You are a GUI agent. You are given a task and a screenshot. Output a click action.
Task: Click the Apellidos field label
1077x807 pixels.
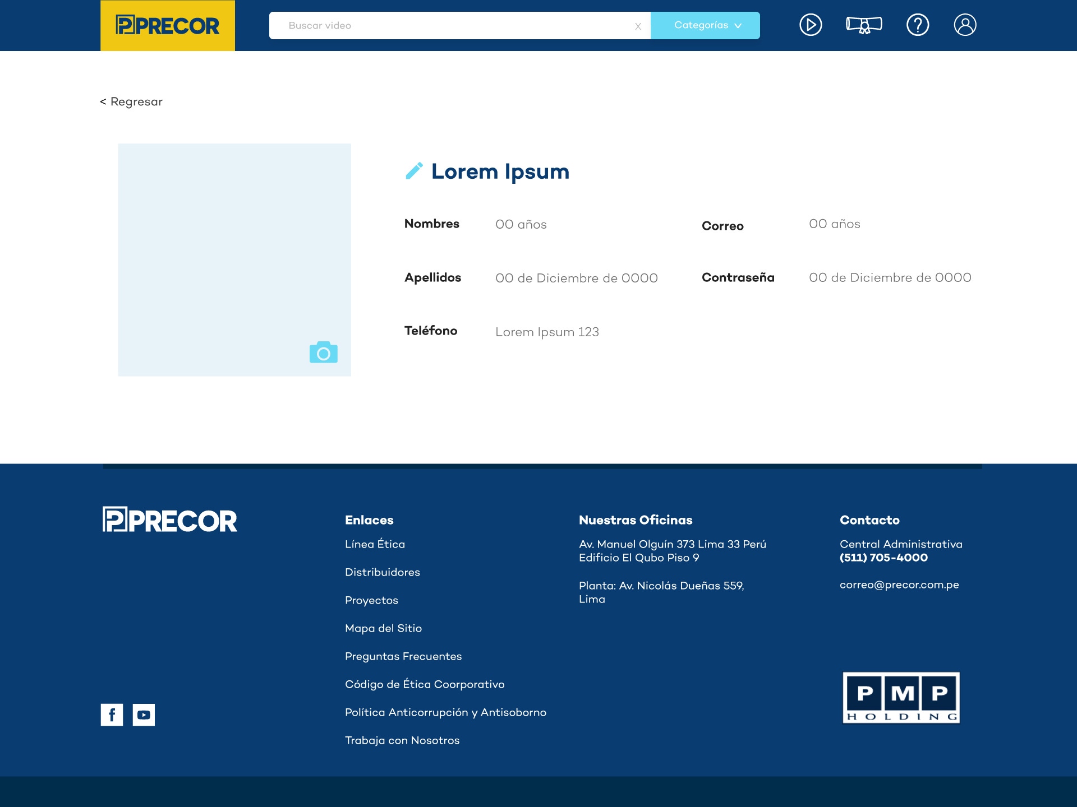[432, 277]
